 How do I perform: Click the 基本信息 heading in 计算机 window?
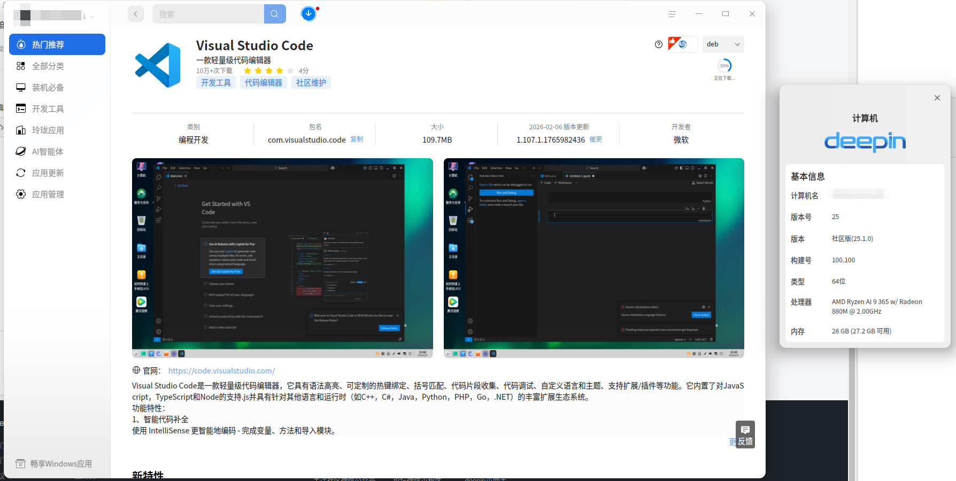click(x=808, y=176)
